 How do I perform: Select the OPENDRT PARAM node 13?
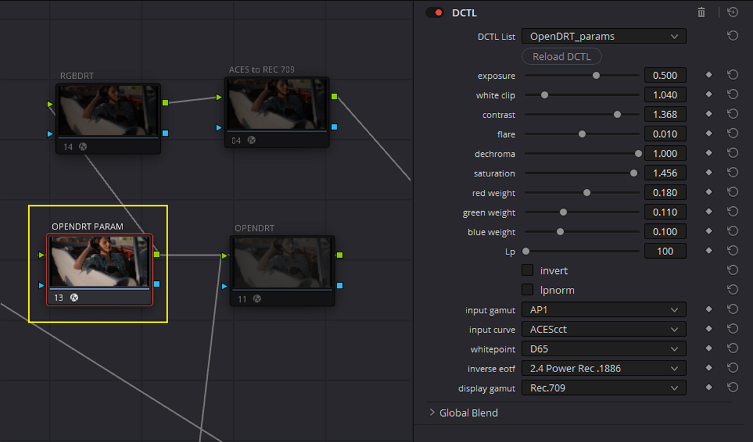pos(99,269)
